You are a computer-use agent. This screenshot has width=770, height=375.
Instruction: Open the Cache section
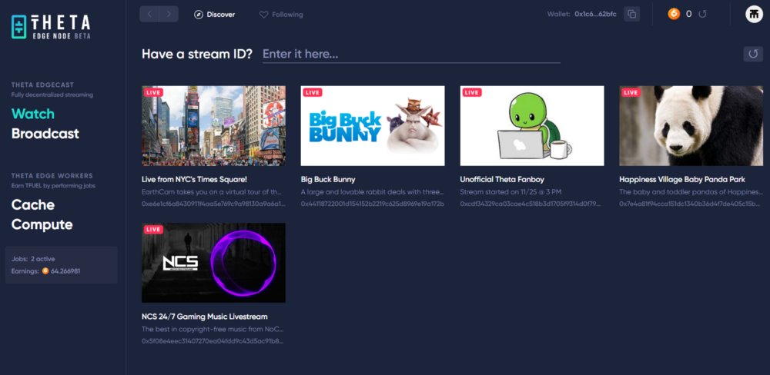(33, 204)
